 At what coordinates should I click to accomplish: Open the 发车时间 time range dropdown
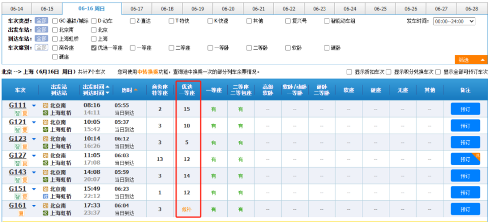point(454,21)
